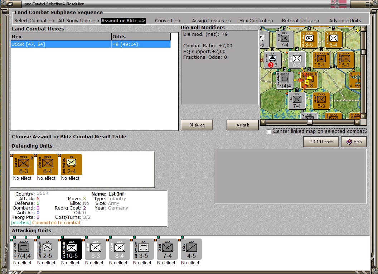
Task: Click the Name: 1st Inf label
Action: point(107,194)
